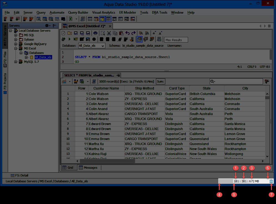Click the Execute query play button

[69, 39]
